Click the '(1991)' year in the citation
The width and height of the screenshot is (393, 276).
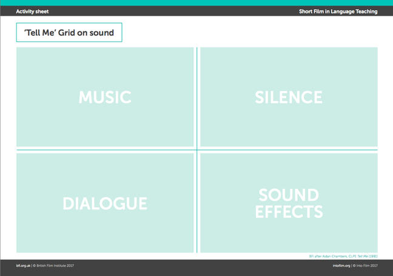[372, 256]
